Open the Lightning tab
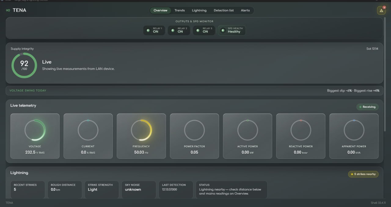This screenshot has height=207, width=391. 199,10
